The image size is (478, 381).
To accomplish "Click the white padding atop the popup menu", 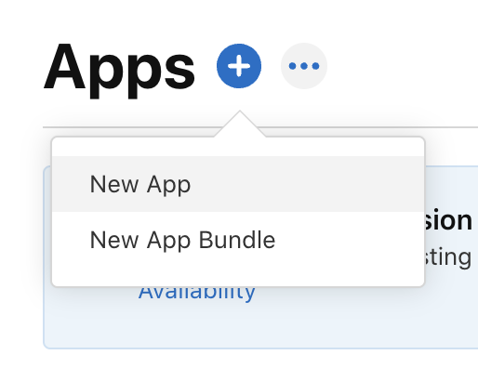I will (238, 147).
